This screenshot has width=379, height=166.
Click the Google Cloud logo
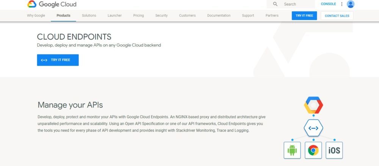tap(52, 5)
